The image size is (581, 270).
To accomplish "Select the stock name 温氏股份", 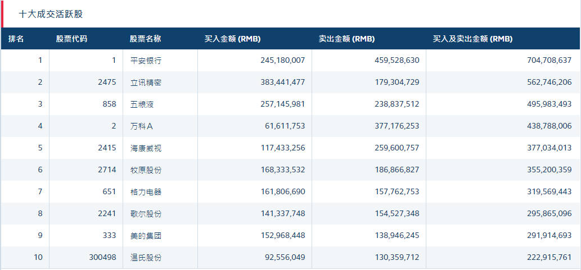I will tap(146, 258).
